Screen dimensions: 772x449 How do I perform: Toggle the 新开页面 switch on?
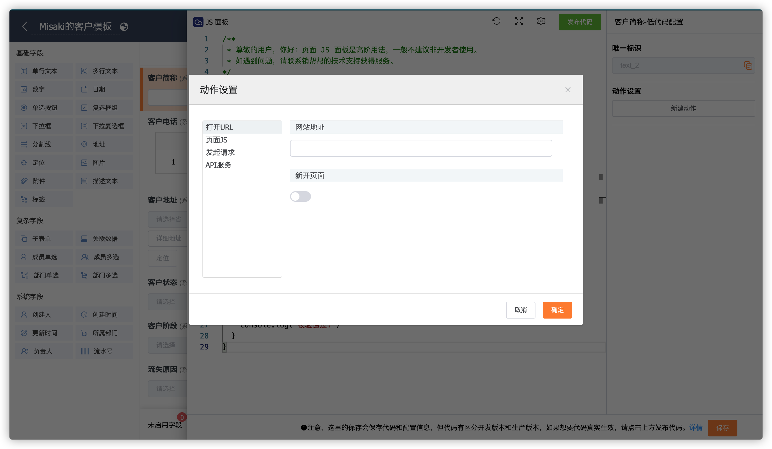tap(300, 196)
